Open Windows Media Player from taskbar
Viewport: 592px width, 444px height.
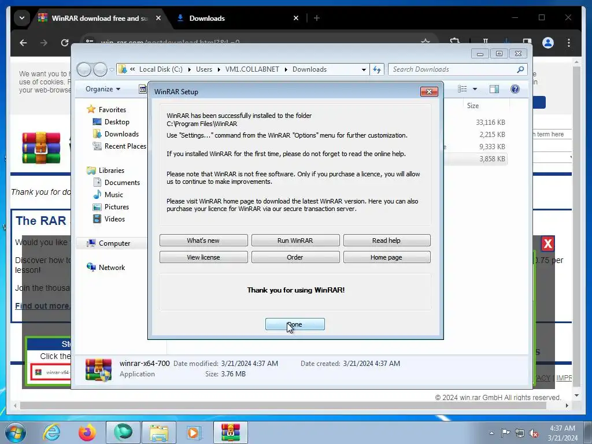pyautogui.click(x=194, y=432)
